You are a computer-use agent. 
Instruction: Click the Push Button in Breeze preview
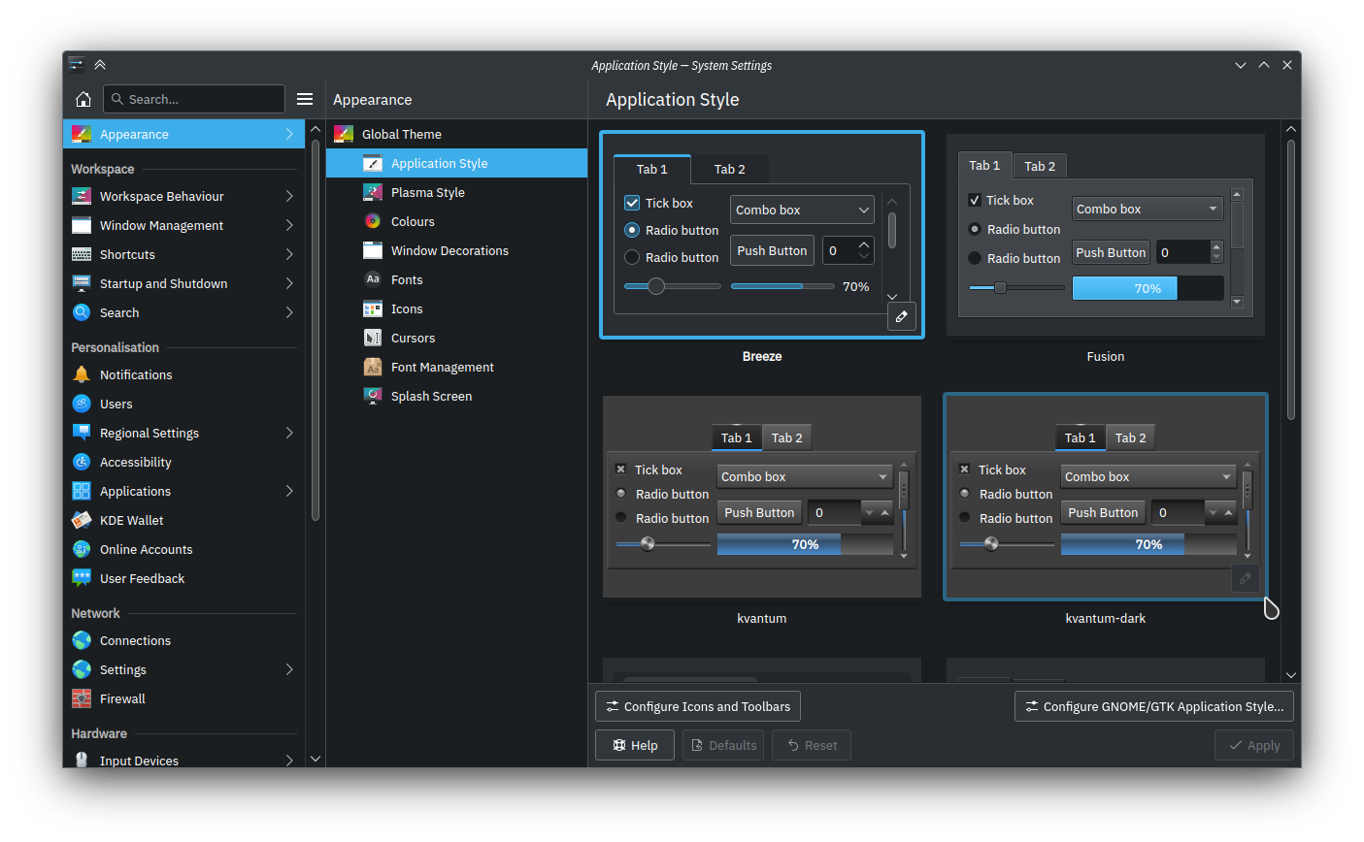(772, 250)
